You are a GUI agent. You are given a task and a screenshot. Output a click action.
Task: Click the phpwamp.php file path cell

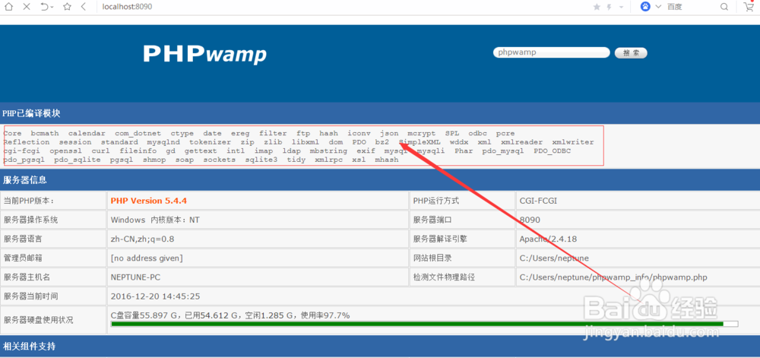tap(638, 277)
